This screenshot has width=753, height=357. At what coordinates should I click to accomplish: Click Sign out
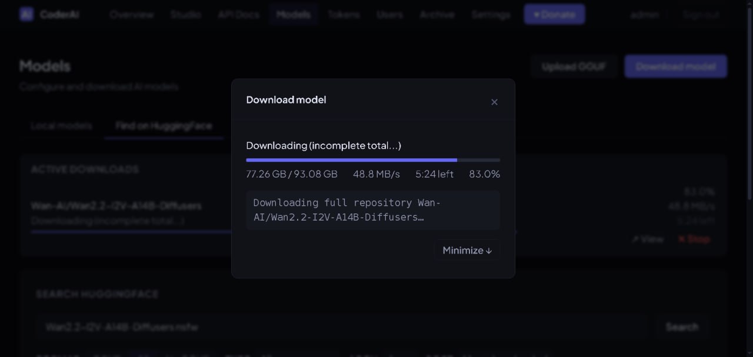click(701, 14)
